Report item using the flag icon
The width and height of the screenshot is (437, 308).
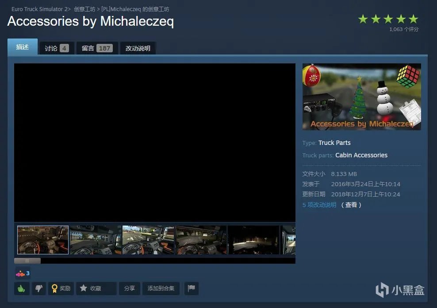tap(192, 289)
